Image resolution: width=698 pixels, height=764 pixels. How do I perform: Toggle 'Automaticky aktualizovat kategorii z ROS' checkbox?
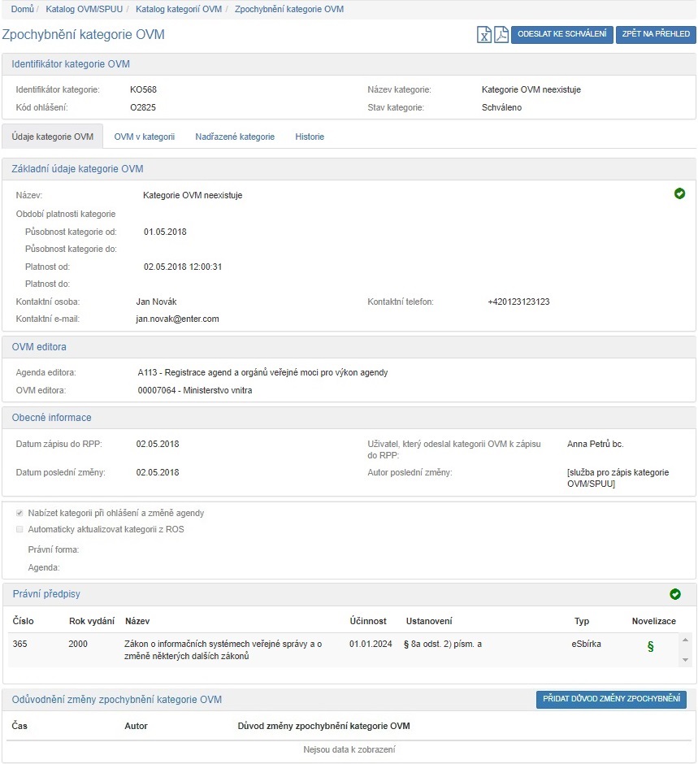(20, 529)
